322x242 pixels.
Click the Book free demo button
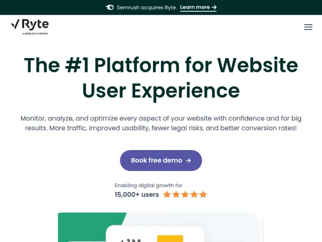point(161,160)
